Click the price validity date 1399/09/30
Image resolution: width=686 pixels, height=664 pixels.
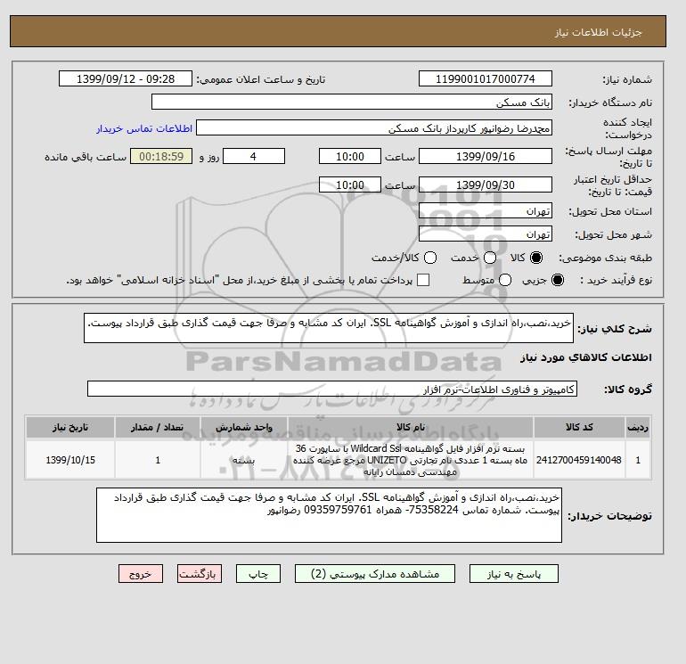tap(486, 184)
